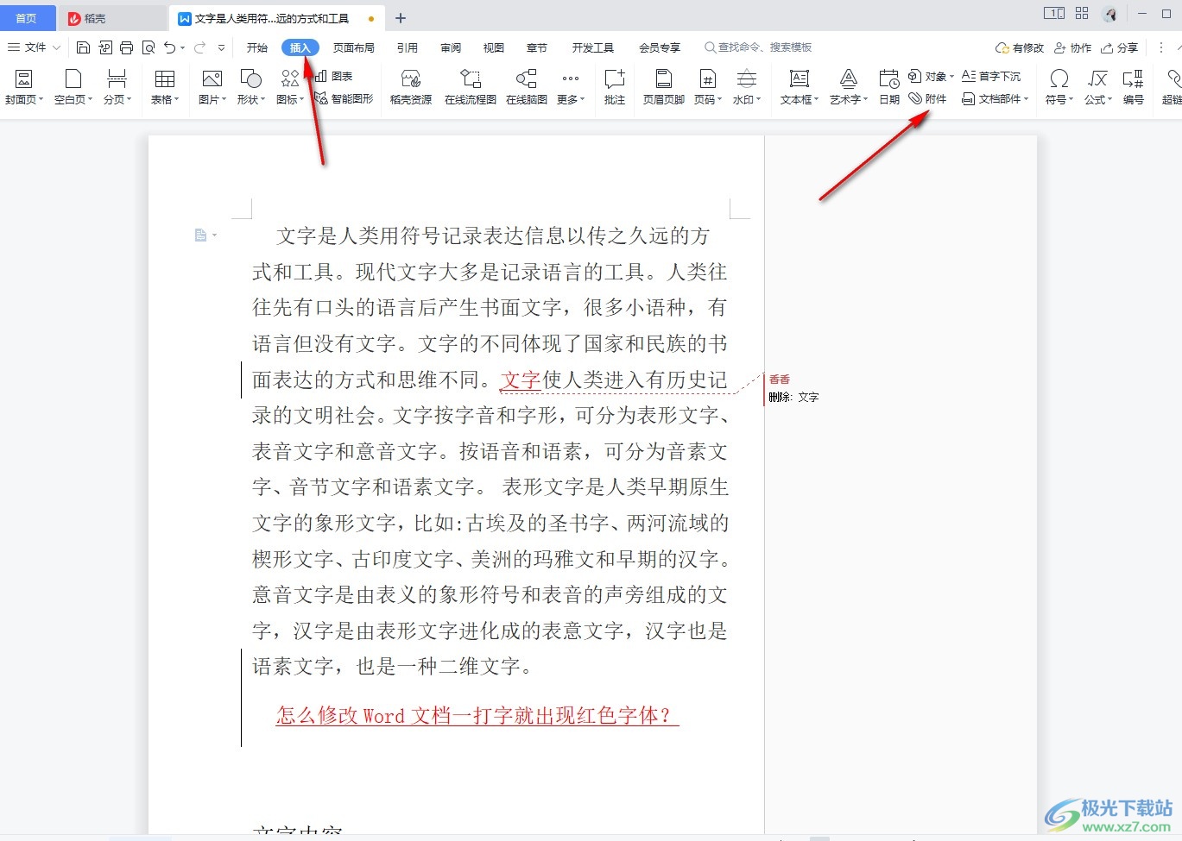Switch to the 引用 ribbon tab
The width and height of the screenshot is (1182, 841).
[408, 47]
